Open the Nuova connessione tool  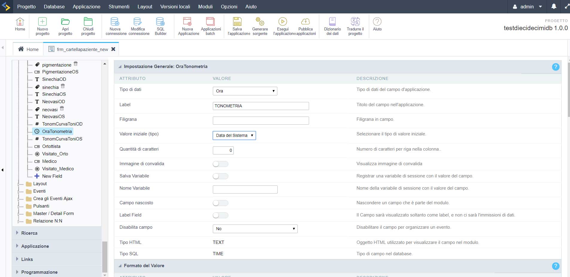[115, 26]
